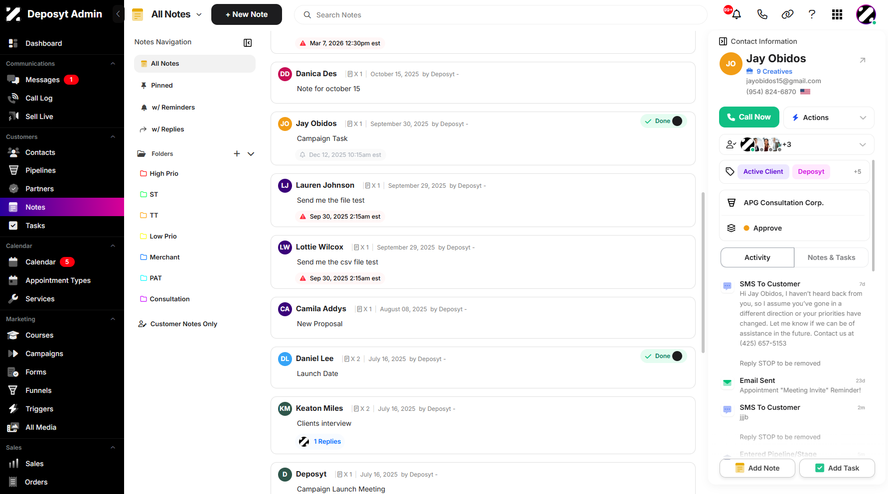888x494 pixels.
Task: Click the tag icon in contact panel
Action: (x=730, y=172)
